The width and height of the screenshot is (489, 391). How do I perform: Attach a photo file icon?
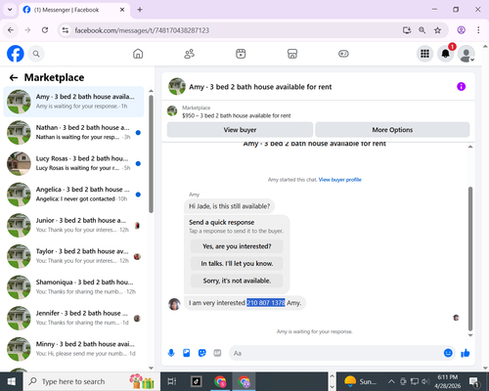click(x=187, y=353)
